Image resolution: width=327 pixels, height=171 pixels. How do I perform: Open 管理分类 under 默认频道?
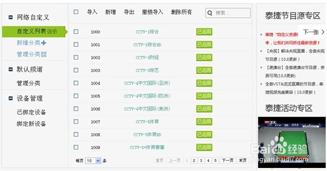(29, 83)
